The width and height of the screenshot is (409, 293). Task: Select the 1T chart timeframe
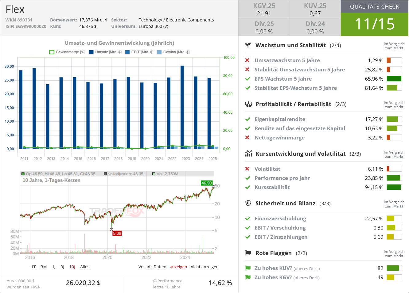tap(33, 267)
